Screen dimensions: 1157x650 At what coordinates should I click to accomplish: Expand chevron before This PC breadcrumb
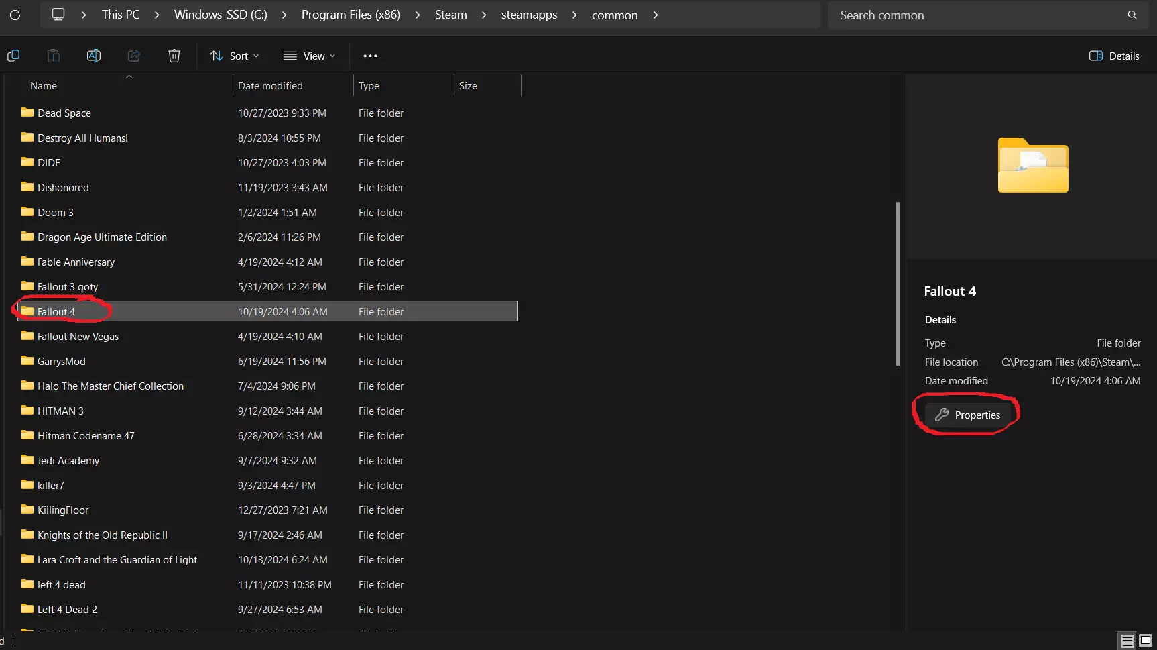coord(84,15)
